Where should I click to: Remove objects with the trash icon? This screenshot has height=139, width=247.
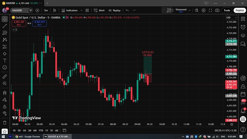coord(5,122)
